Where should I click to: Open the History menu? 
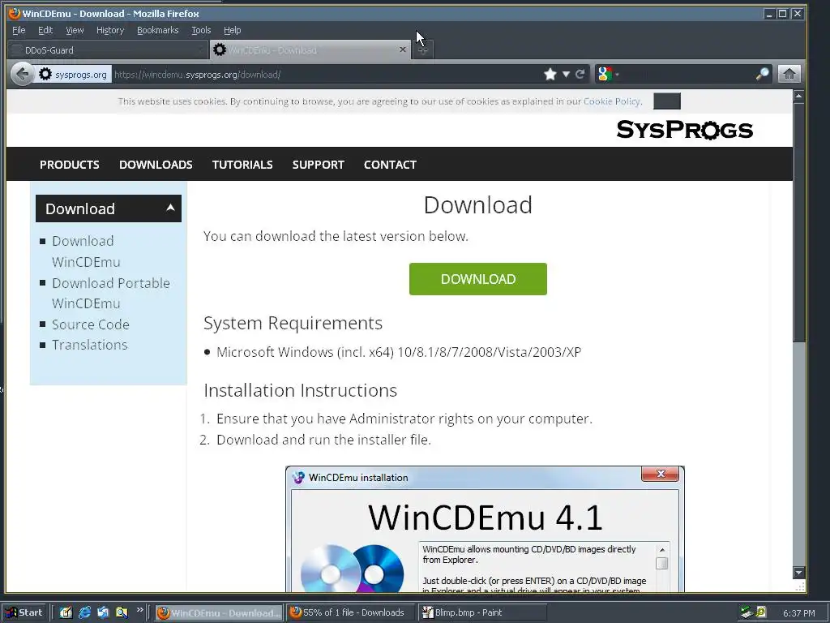[110, 30]
